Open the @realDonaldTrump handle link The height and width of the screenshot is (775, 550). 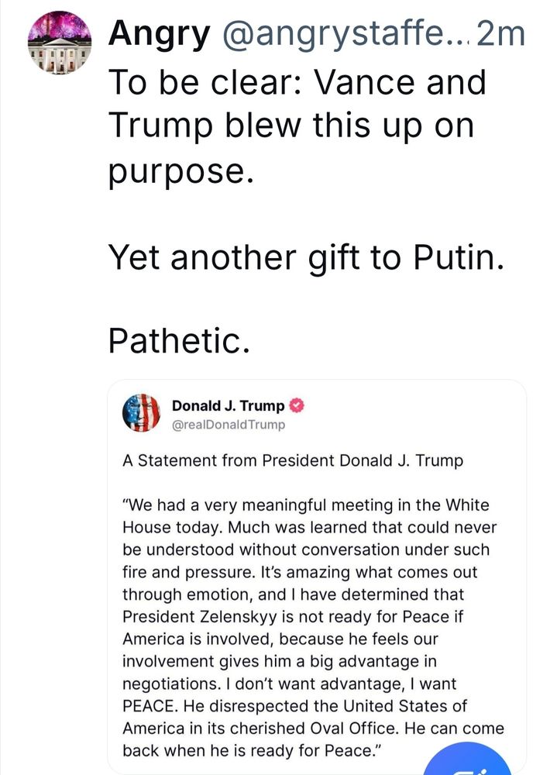(x=227, y=425)
